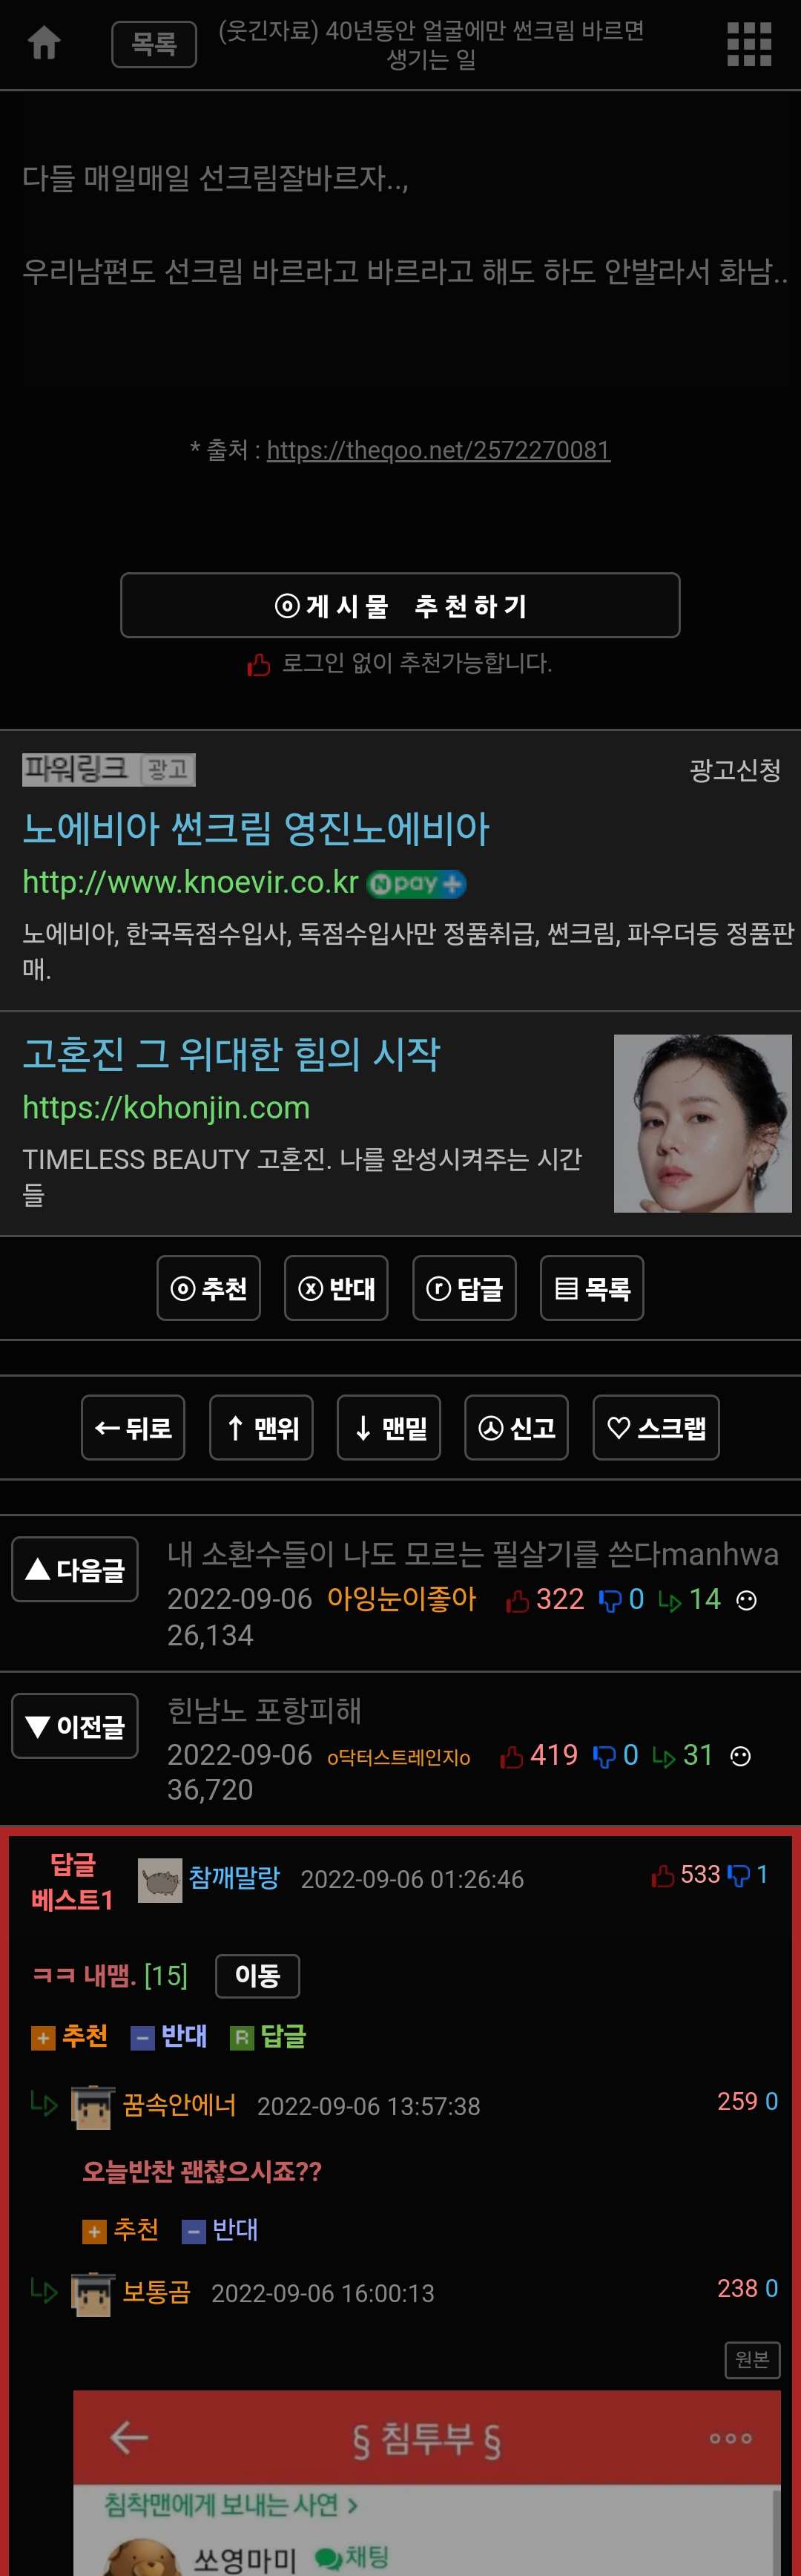Open three-dot menu in 침투부 image

click(x=730, y=2438)
